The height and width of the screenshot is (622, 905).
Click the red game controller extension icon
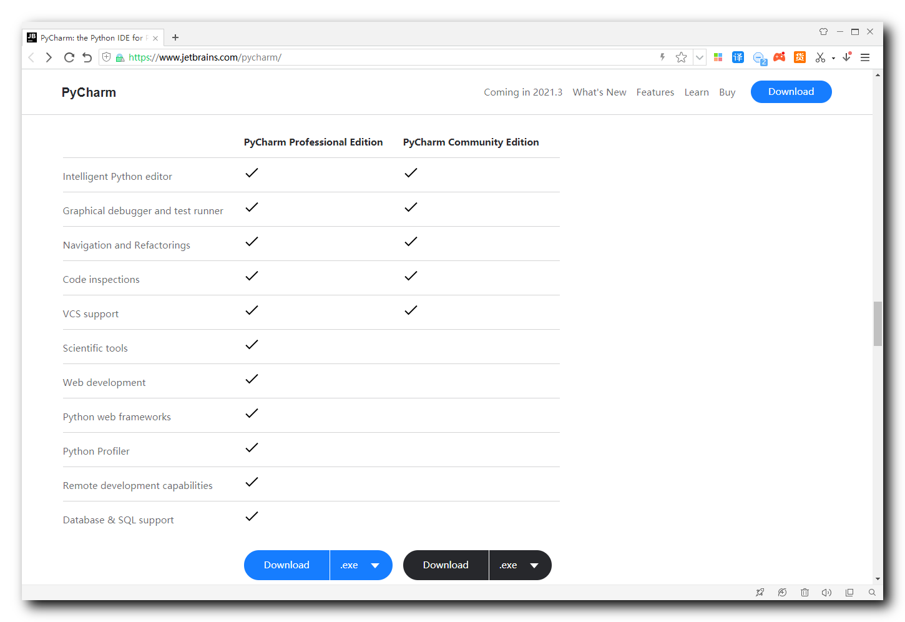pyautogui.click(x=780, y=57)
